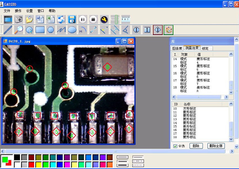Open the 设置 menu
Viewport: 239px width, 169px height.
pos(29,11)
